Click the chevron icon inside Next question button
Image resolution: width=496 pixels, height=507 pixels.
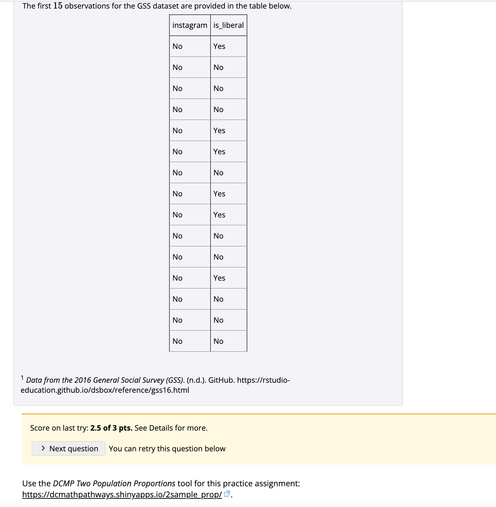pyautogui.click(x=43, y=448)
